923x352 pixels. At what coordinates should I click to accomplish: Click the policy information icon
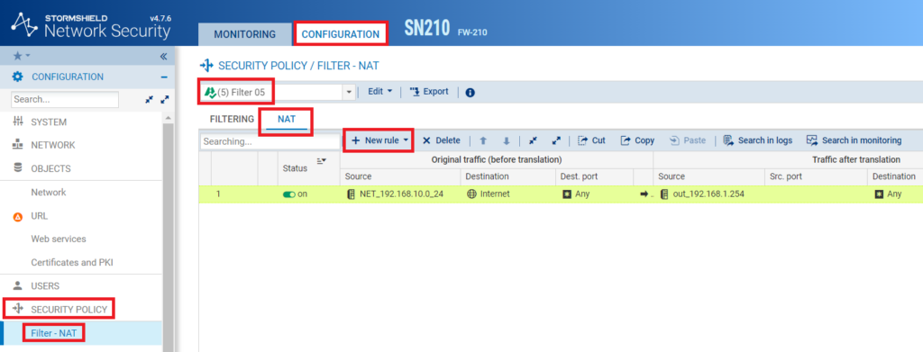[x=470, y=92]
